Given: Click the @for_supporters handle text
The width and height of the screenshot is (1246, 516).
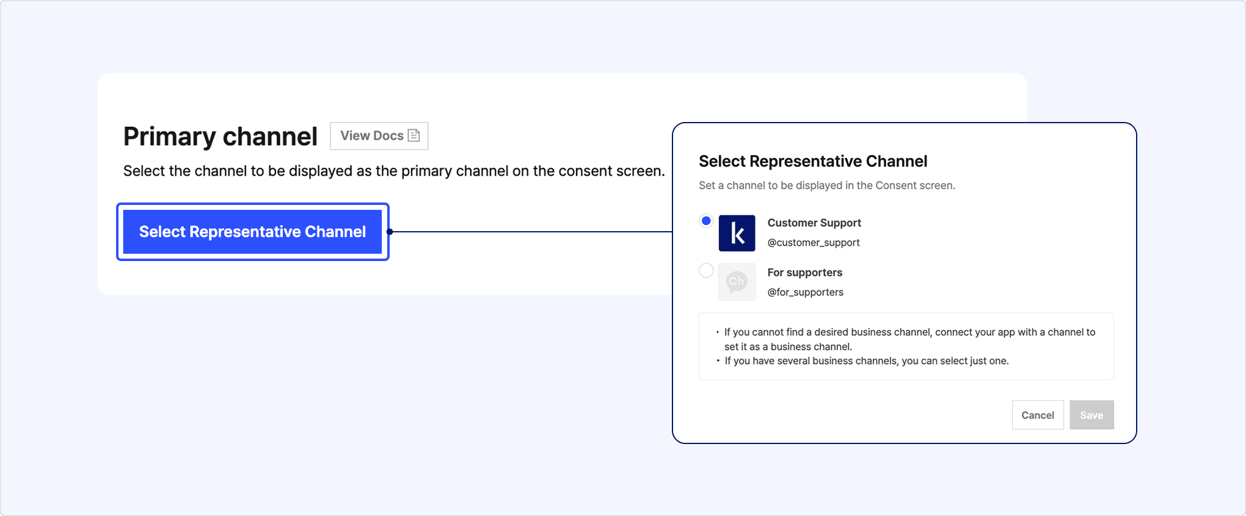Looking at the screenshot, I should click(x=805, y=292).
